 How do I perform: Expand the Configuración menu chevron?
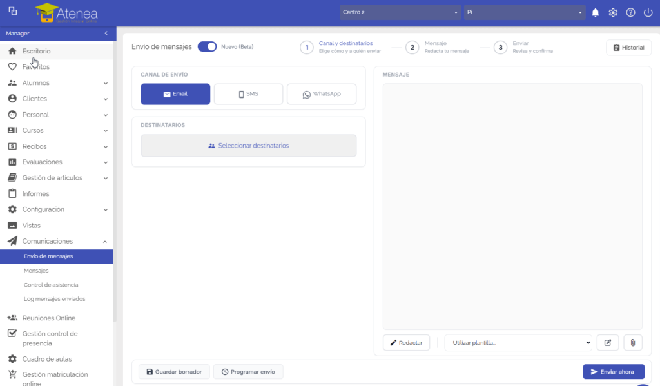(x=106, y=209)
